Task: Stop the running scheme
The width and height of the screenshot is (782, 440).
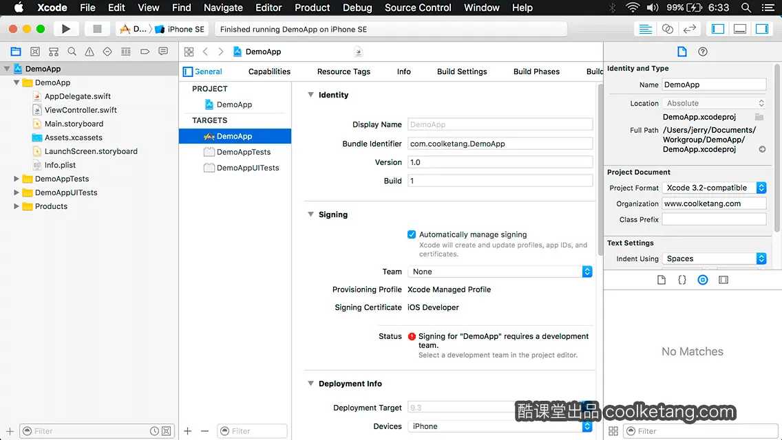Action: (x=97, y=29)
